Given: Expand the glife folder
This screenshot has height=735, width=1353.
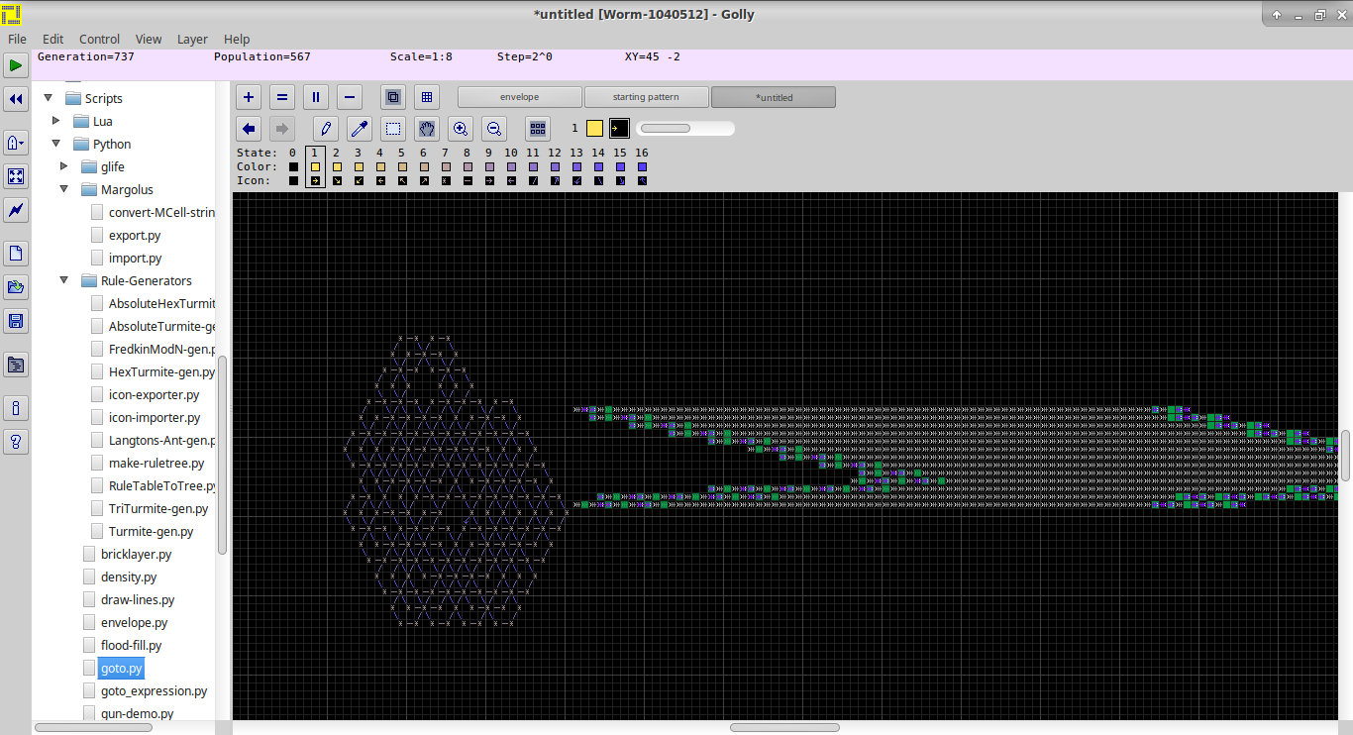Looking at the screenshot, I should (x=64, y=166).
